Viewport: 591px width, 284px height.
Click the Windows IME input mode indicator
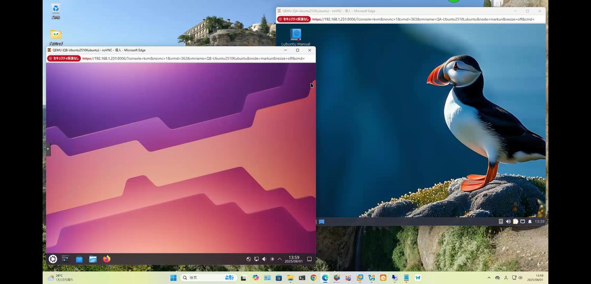(506, 278)
